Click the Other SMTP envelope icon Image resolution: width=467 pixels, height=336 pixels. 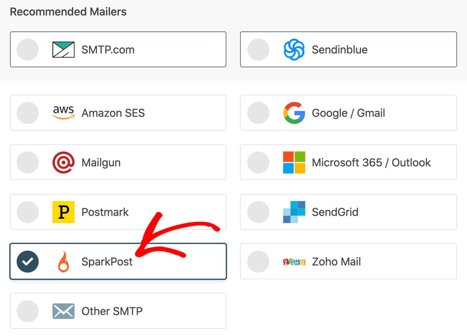[64, 311]
